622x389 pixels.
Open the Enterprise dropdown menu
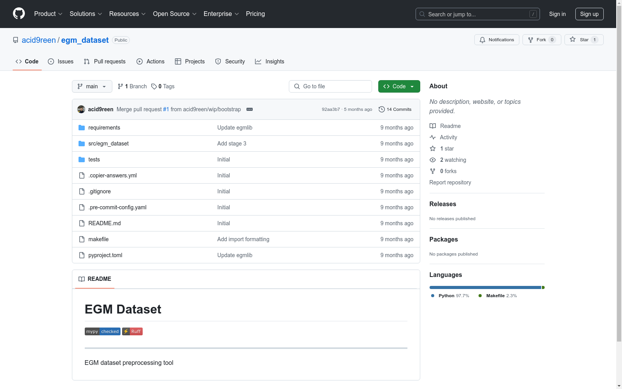(x=221, y=14)
